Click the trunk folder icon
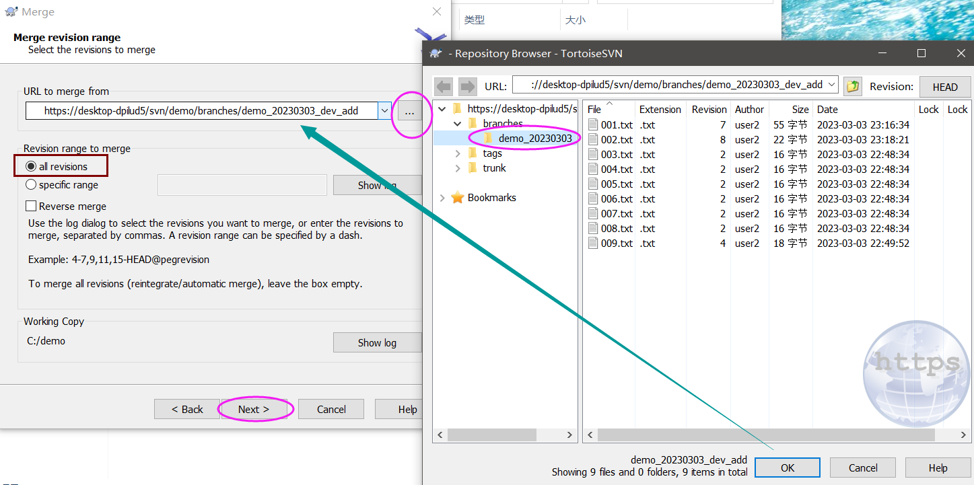974x485 pixels. click(x=473, y=168)
